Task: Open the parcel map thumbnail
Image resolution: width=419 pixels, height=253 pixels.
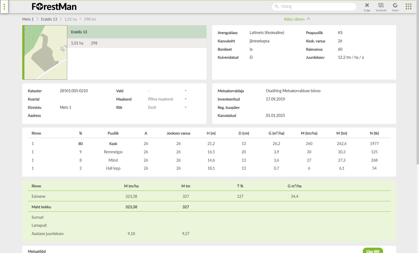Action: coord(45,53)
